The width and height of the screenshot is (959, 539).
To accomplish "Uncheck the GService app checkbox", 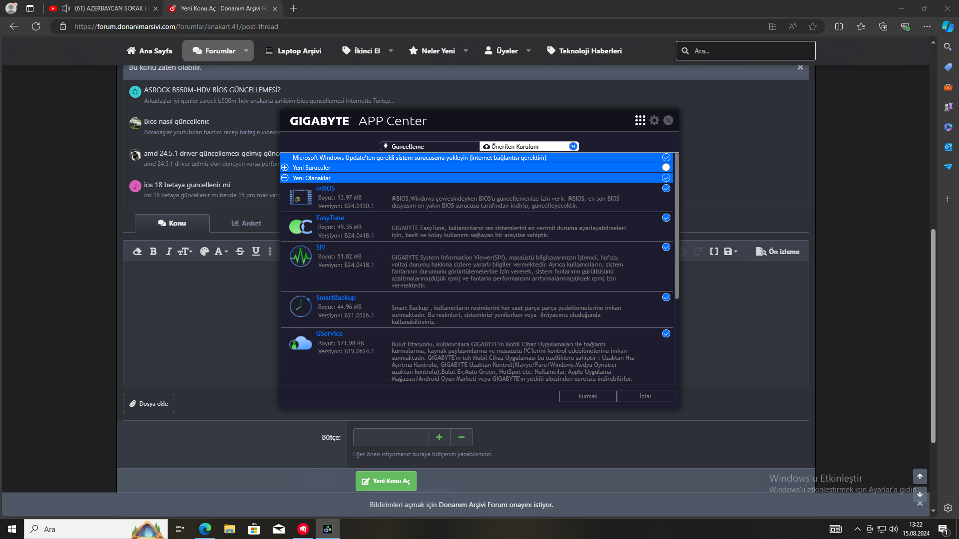I will click(666, 333).
